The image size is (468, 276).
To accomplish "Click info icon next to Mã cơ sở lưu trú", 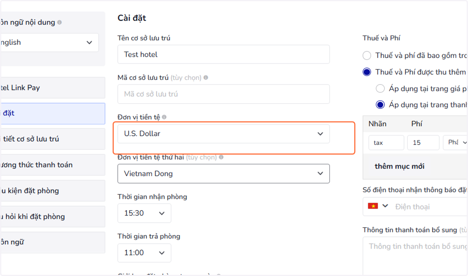I will tap(206, 77).
